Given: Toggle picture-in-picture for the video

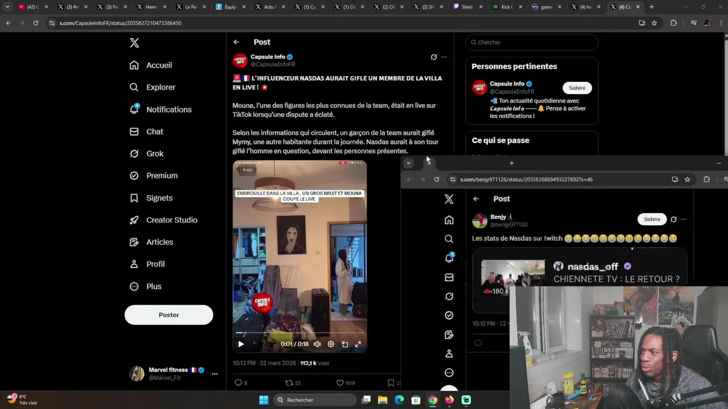Looking at the screenshot, I should (345, 344).
